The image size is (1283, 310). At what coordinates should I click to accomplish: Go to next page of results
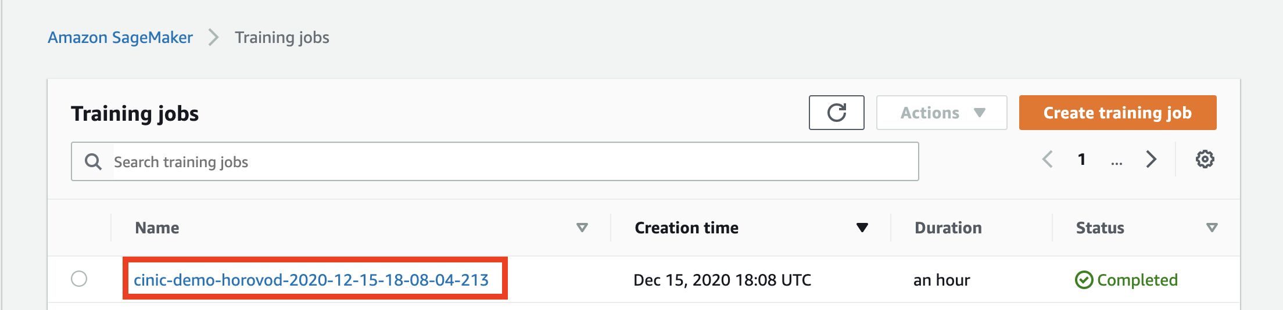[x=1151, y=159]
